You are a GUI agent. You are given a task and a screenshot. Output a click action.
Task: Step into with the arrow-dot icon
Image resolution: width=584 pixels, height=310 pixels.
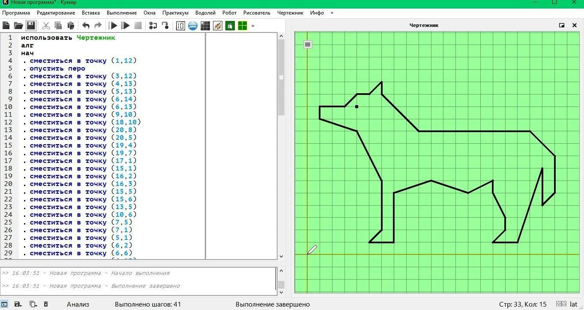point(165,26)
